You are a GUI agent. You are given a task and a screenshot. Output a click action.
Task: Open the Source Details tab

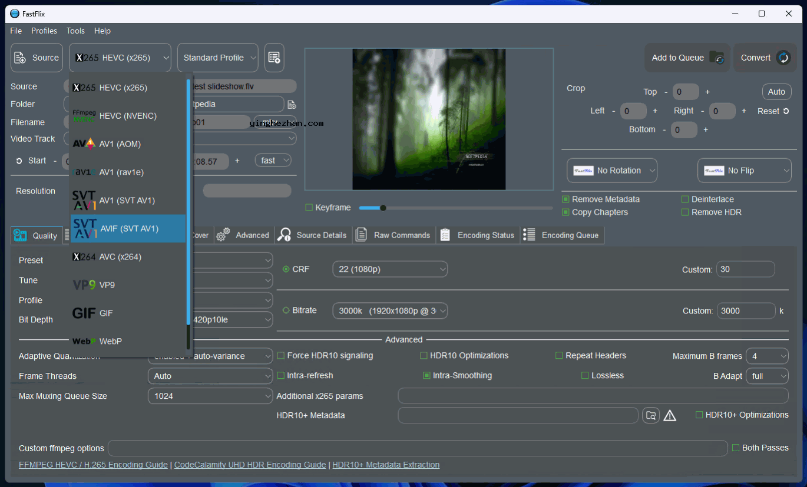(313, 235)
